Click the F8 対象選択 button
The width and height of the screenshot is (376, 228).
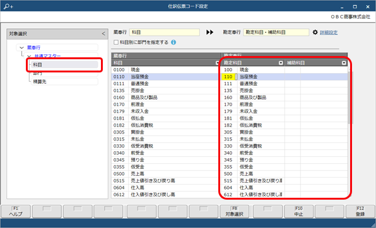tap(234, 212)
